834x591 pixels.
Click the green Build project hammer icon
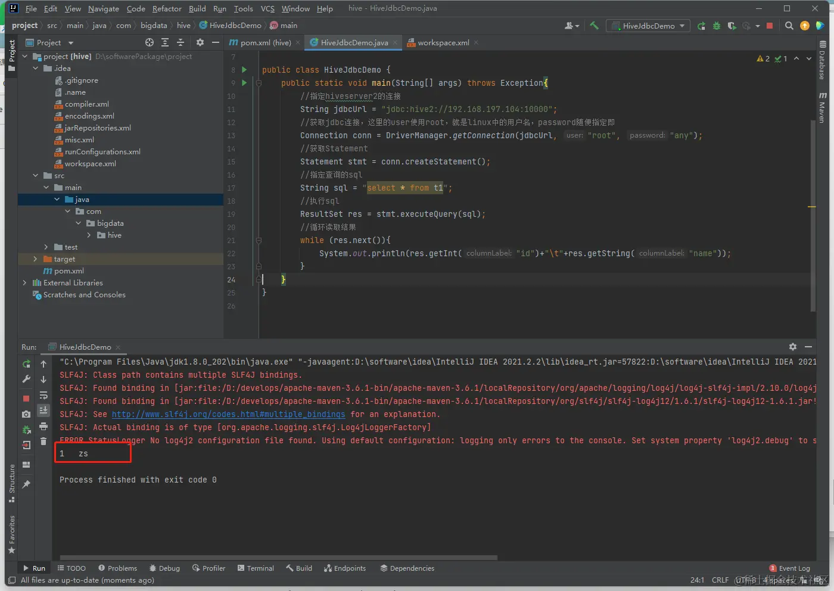click(x=594, y=26)
